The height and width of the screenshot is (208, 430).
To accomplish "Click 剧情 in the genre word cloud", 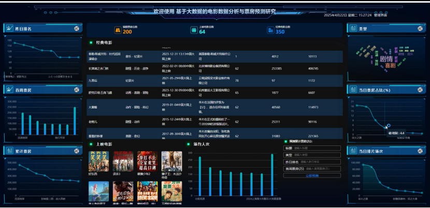I will click(x=386, y=59).
